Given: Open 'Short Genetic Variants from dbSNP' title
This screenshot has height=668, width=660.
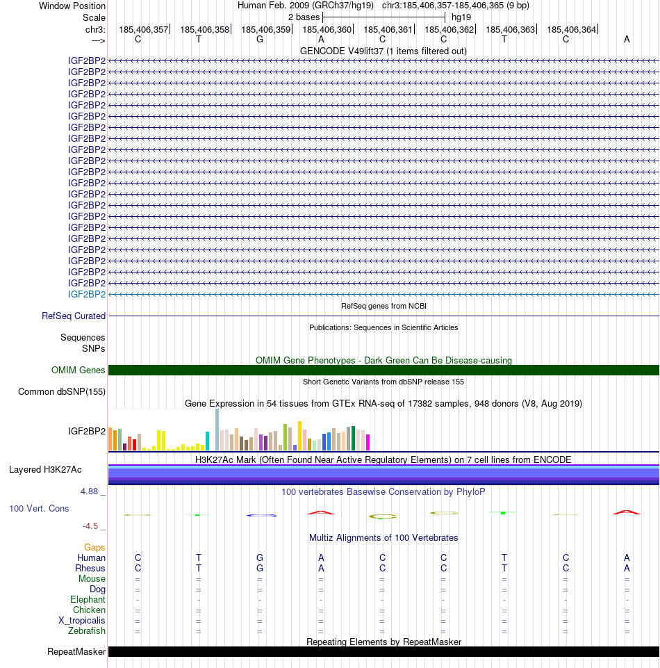Looking at the screenshot, I should coord(383,382).
